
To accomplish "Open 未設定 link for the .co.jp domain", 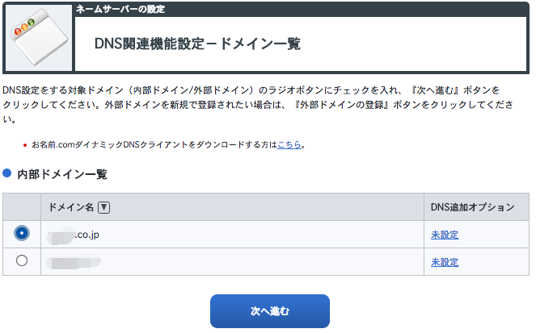I will 445,235.
